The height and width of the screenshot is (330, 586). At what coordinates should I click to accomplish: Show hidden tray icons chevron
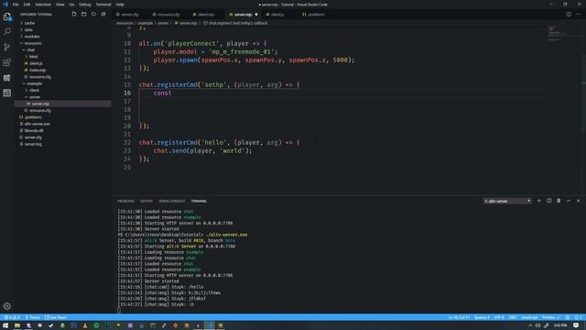530,325
